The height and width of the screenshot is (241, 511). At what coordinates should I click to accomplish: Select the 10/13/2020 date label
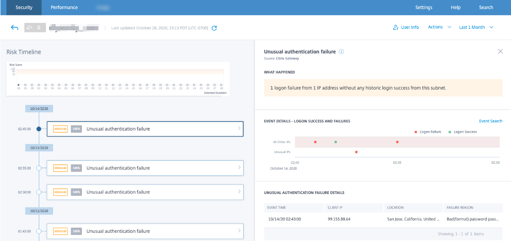pyautogui.click(x=39, y=147)
